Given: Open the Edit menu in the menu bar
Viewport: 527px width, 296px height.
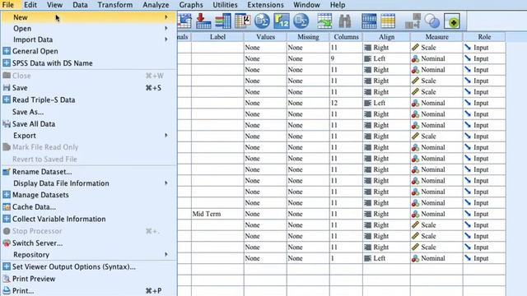Looking at the screenshot, I should [x=30, y=5].
